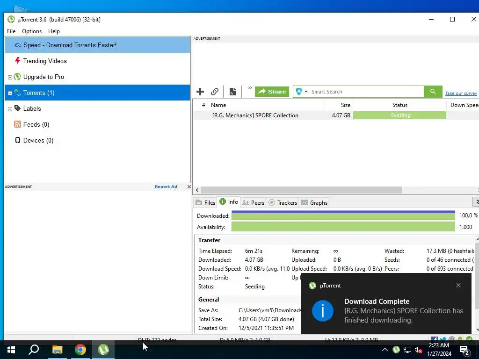The height and width of the screenshot is (359, 479).
Task: Select Speed - Download Torrents Faster item
Action: pos(97,45)
